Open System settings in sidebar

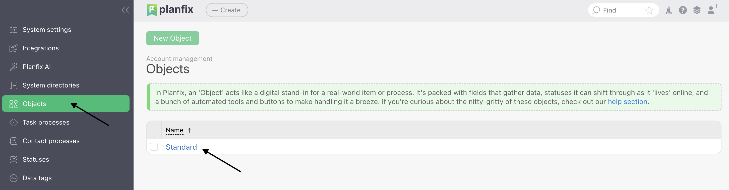pyautogui.click(x=47, y=30)
